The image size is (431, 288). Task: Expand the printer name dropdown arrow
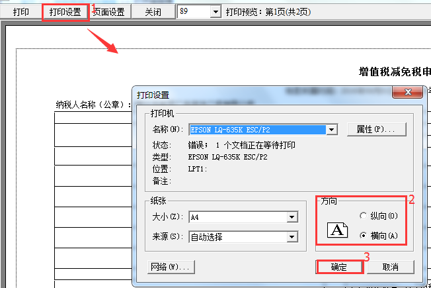[x=331, y=130]
